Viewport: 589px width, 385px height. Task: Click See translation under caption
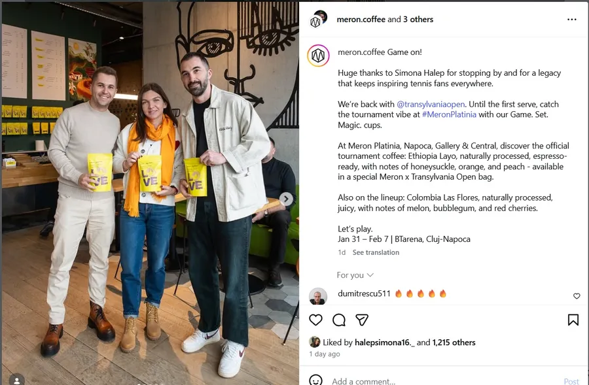(376, 252)
